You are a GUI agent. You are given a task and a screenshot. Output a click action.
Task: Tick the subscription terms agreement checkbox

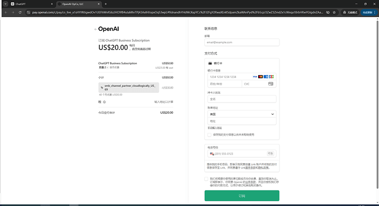(x=206, y=179)
